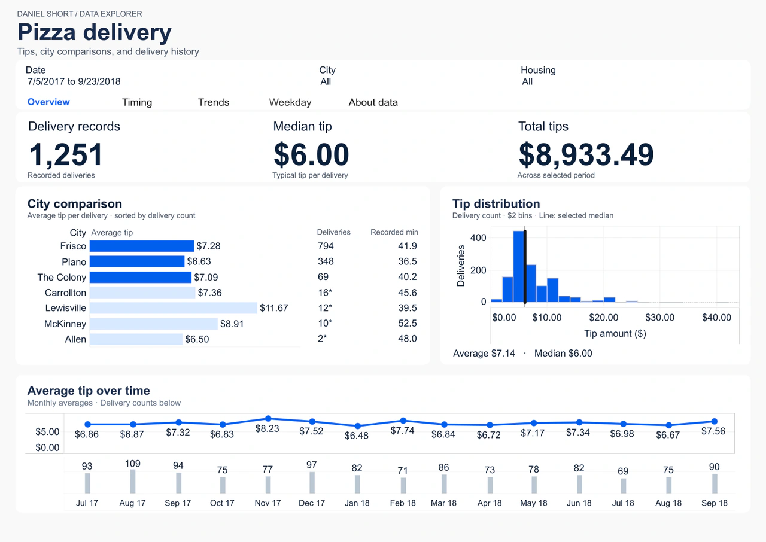Click The Colony average tip bar
The image size is (766, 542).
[141, 277]
